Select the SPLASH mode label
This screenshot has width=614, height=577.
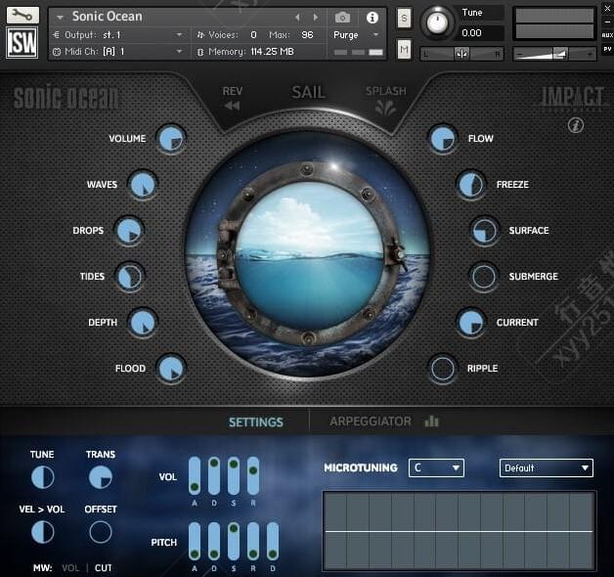[x=386, y=91]
